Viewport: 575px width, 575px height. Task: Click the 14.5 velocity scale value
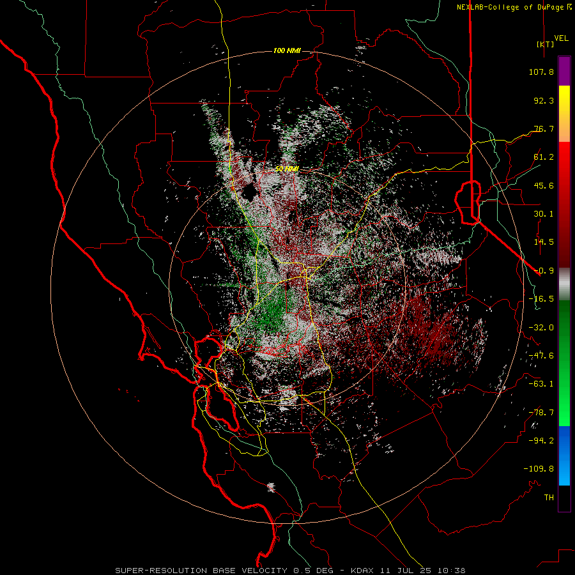[x=544, y=242]
